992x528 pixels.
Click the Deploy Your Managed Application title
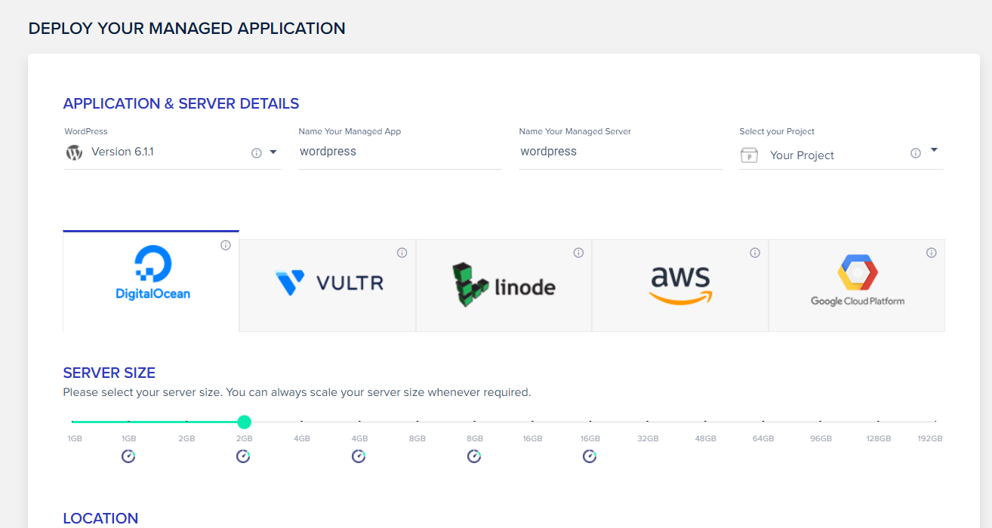pos(187,29)
